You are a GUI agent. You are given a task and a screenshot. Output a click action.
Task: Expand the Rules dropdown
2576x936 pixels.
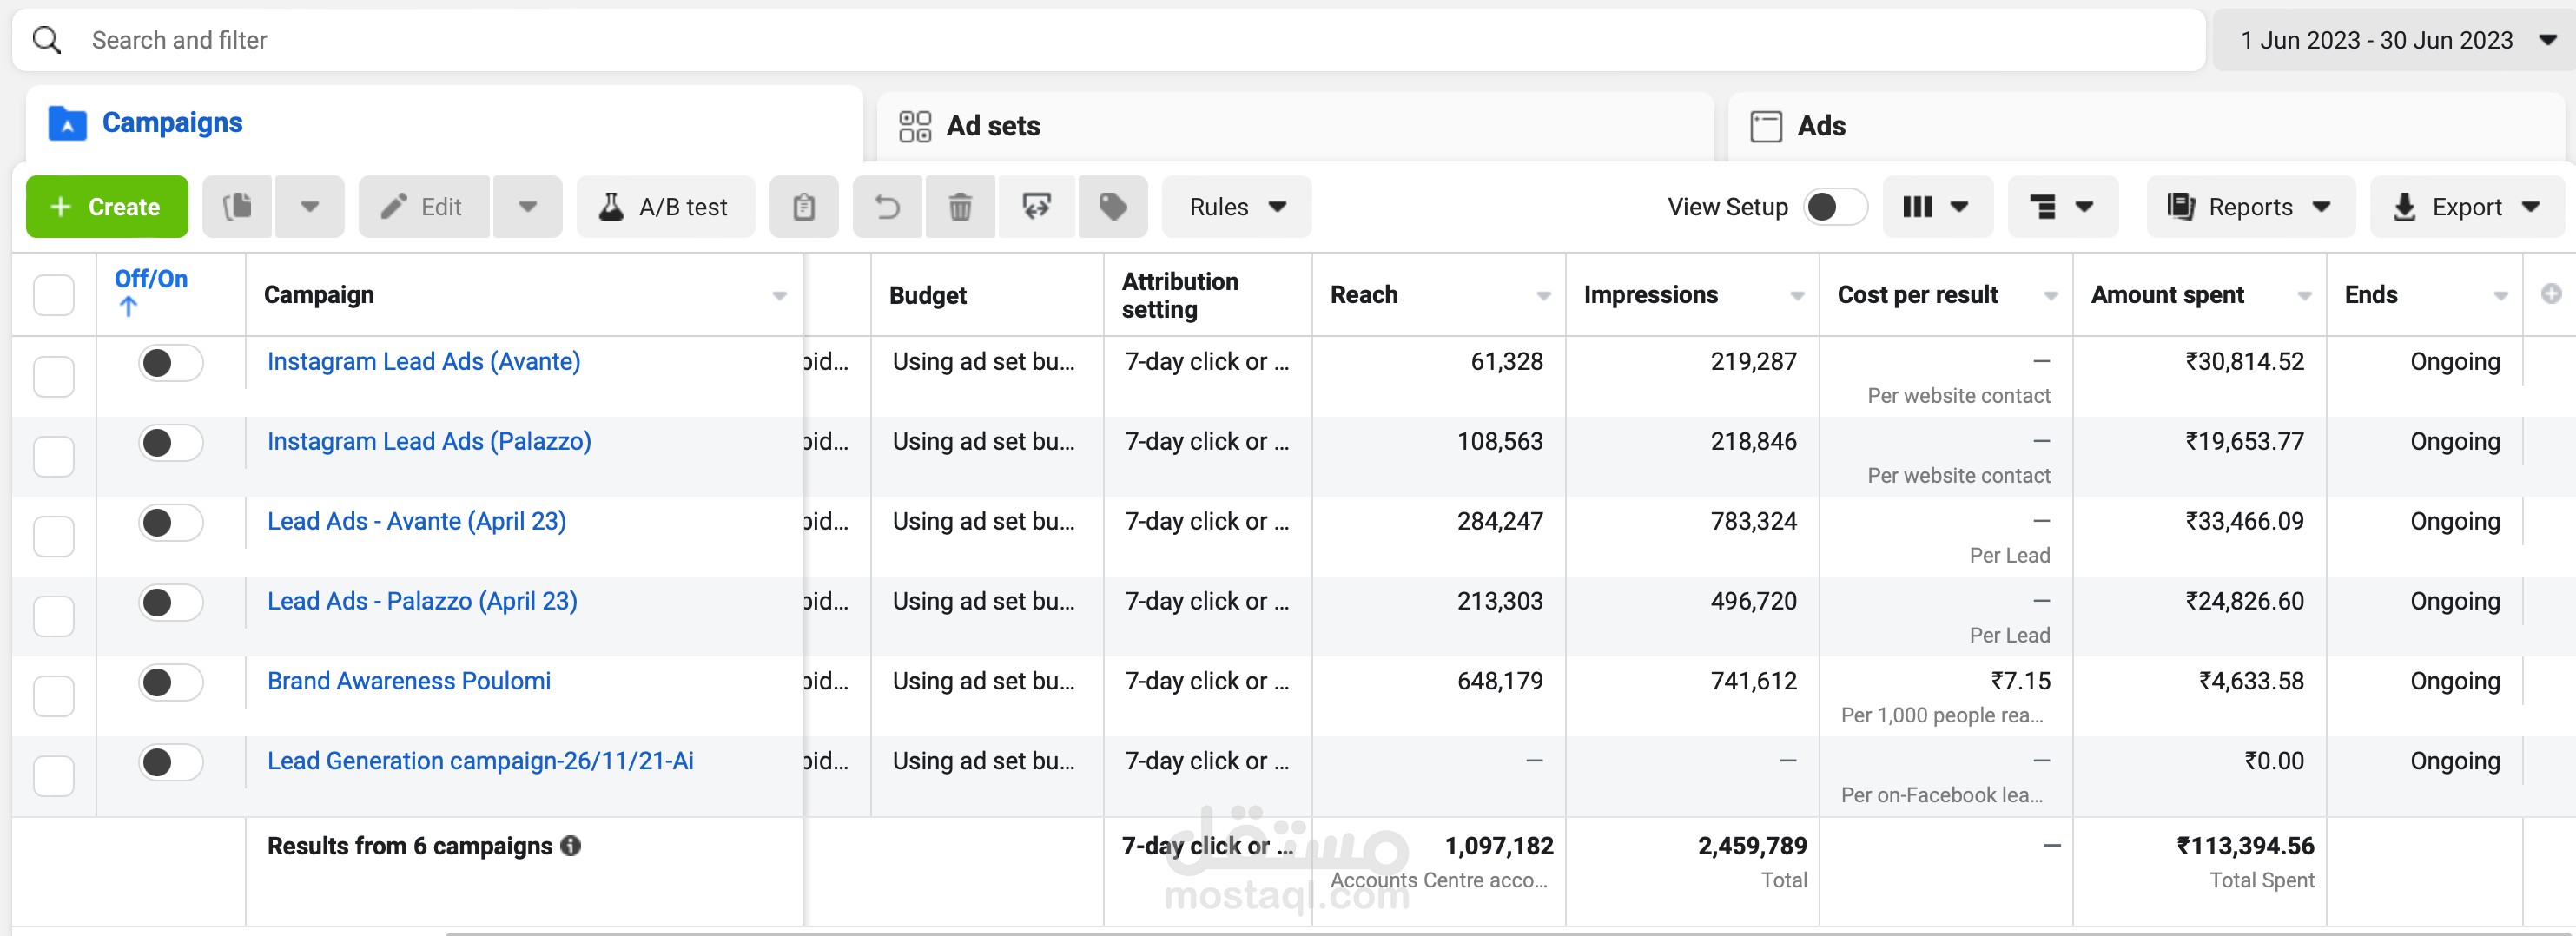[1236, 207]
